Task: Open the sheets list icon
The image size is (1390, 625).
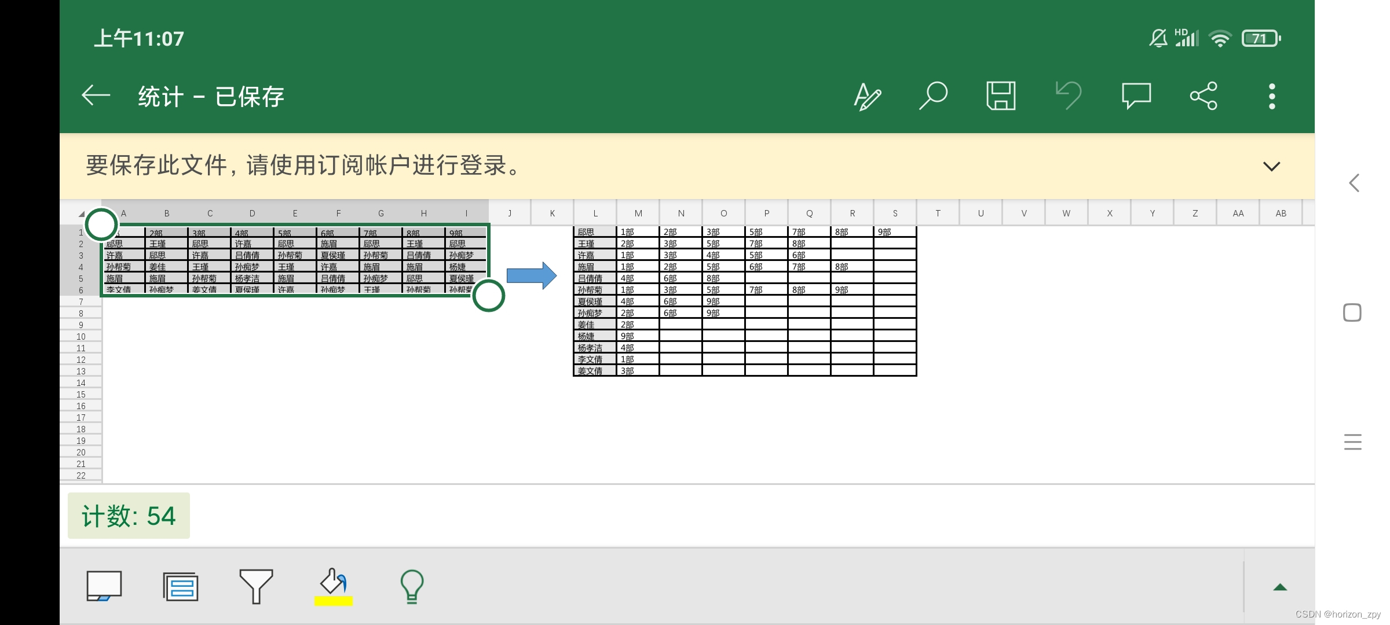Action: point(181,587)
